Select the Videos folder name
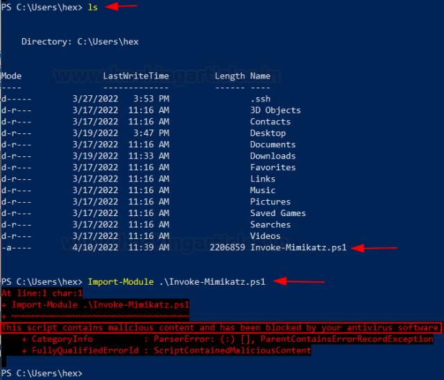This screenshot has width=444, height=380. click(265, 236)
